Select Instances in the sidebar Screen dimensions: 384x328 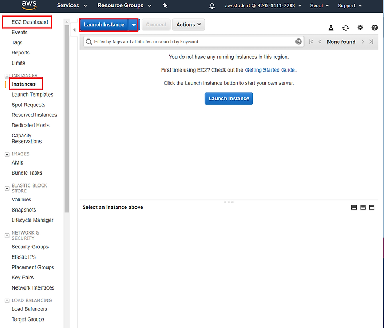coord(24,84)
